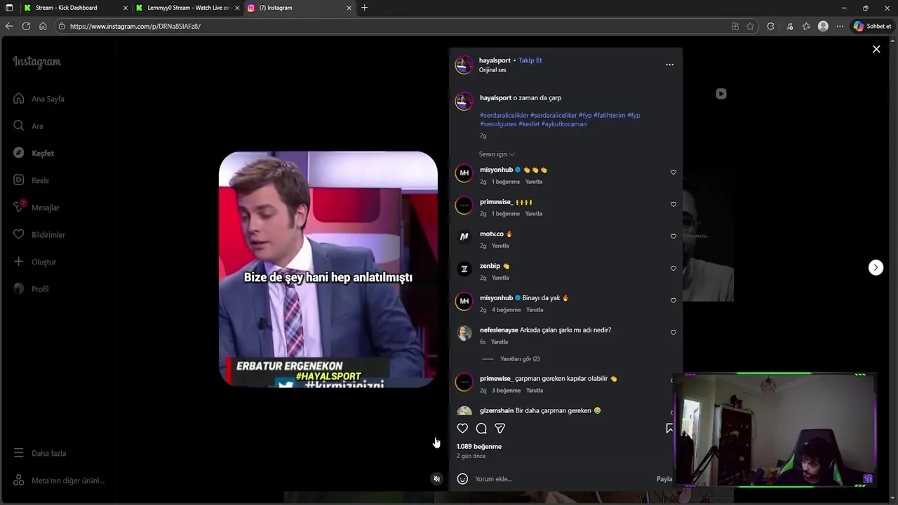Click the video player showing Erbatur Ergenekon
Image resolution: width=898 pixels, height=505 pixels.
[x=328, y=269]
